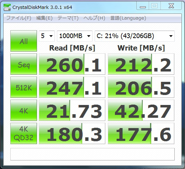Open the 編集(E) menu
Image resolution: width=185 pixels, height=169 pixels.
44,18
